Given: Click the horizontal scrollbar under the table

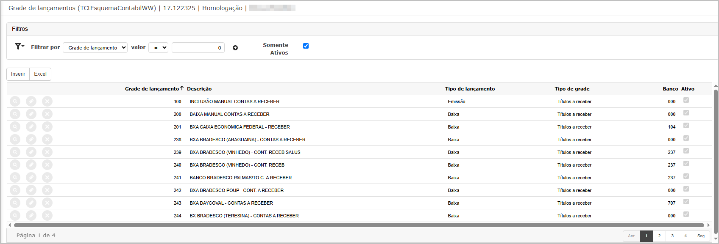Looking at the screenshot, I should [358, 225].
